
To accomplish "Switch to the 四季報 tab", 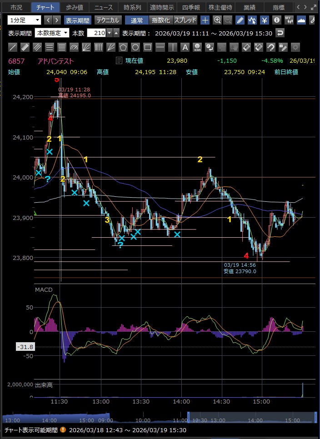I will (190, 7).
